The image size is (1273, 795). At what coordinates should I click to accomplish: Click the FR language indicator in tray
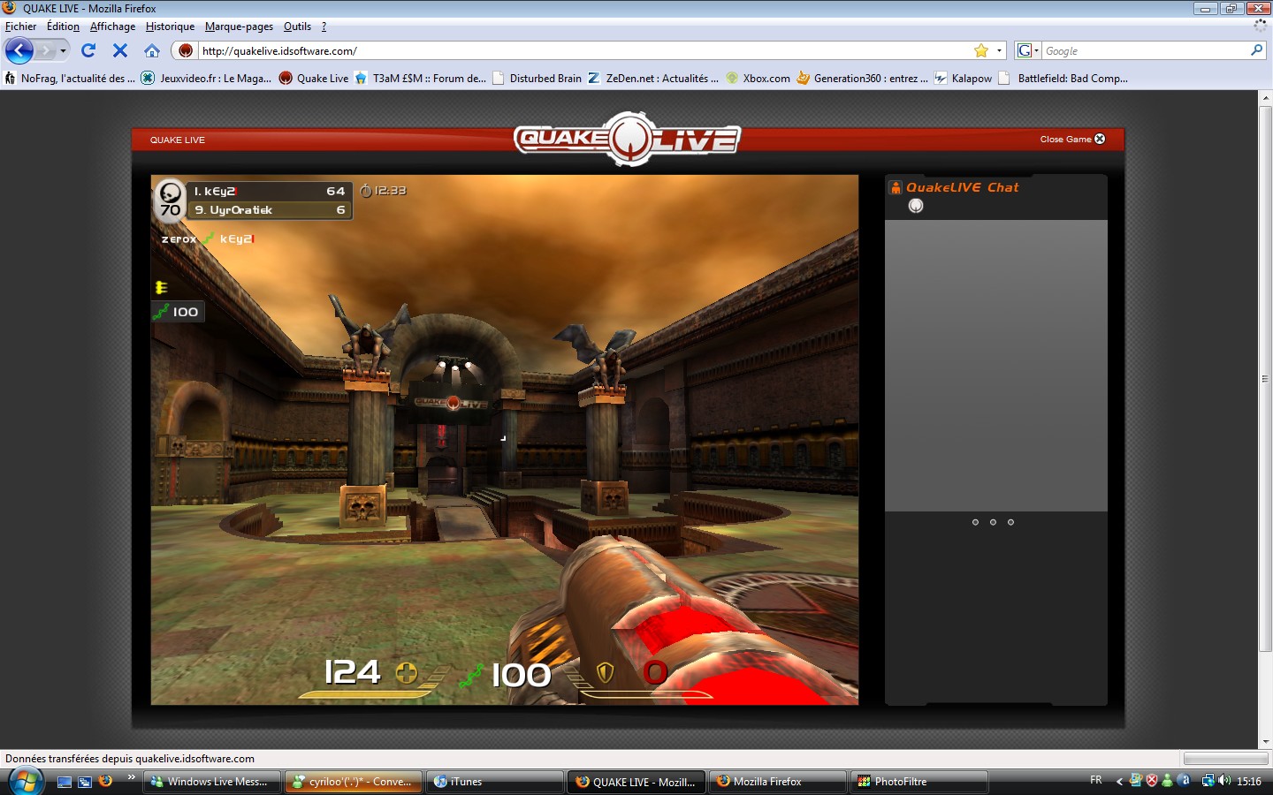coord(1096,780)
